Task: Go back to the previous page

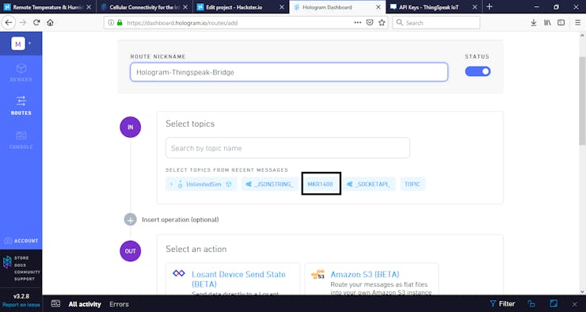Action: [8, 23]
